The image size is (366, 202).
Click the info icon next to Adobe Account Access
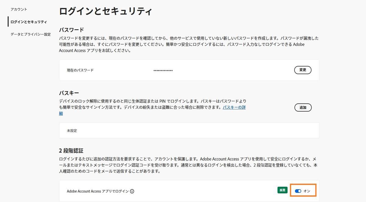coord(132,191)
